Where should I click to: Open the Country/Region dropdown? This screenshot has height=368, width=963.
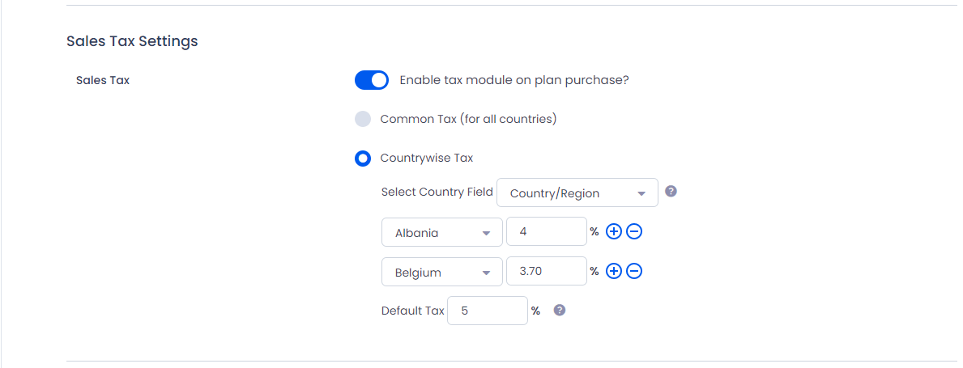point(577,192)
